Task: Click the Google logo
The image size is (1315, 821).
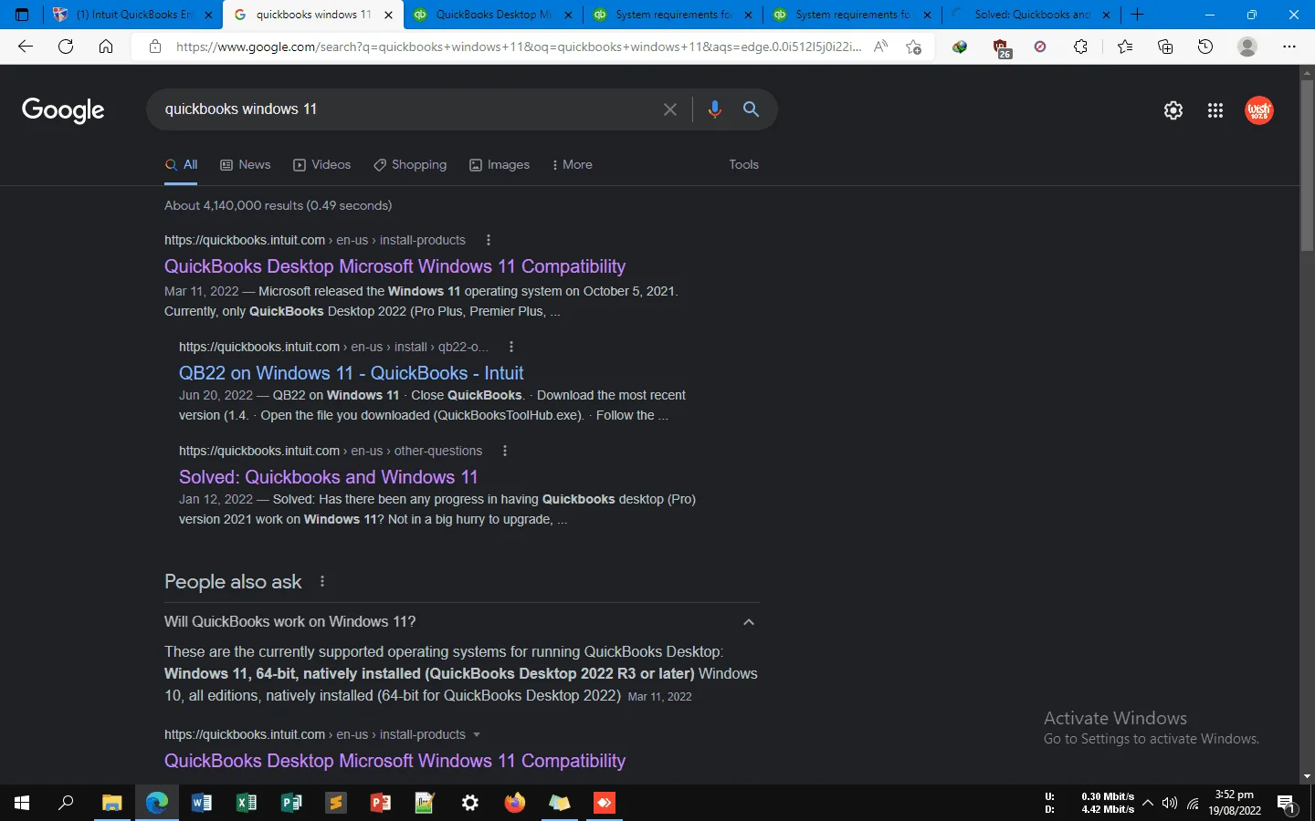Action: click(63, 110)
